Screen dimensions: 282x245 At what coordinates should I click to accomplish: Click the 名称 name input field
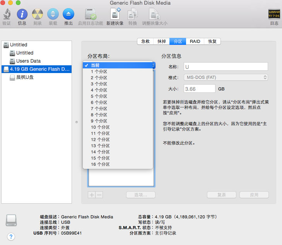(x=226, y=66)
